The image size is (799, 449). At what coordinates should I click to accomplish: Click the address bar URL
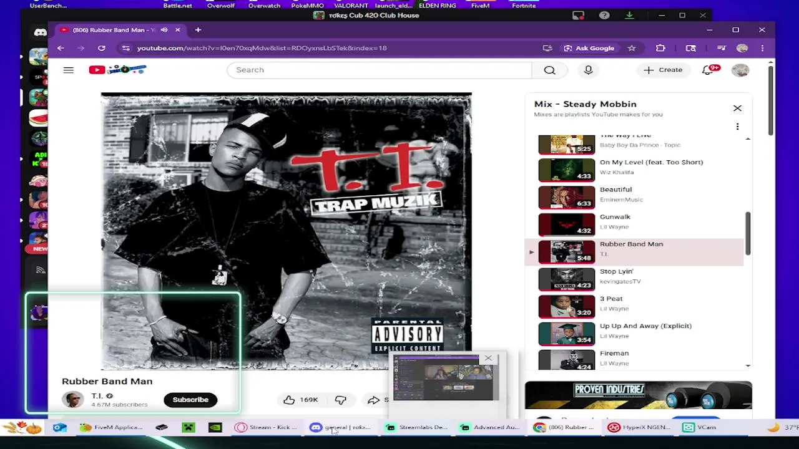click(x=262, y=48)
